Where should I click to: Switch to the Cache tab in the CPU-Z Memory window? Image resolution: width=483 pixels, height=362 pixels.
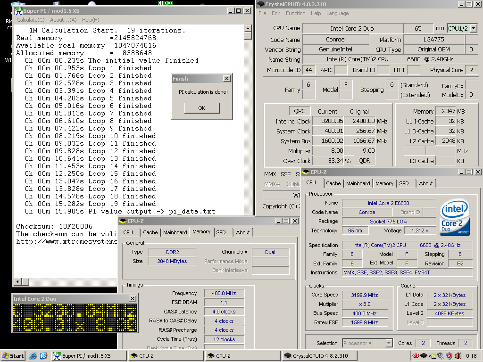click(x=150, y=232)
